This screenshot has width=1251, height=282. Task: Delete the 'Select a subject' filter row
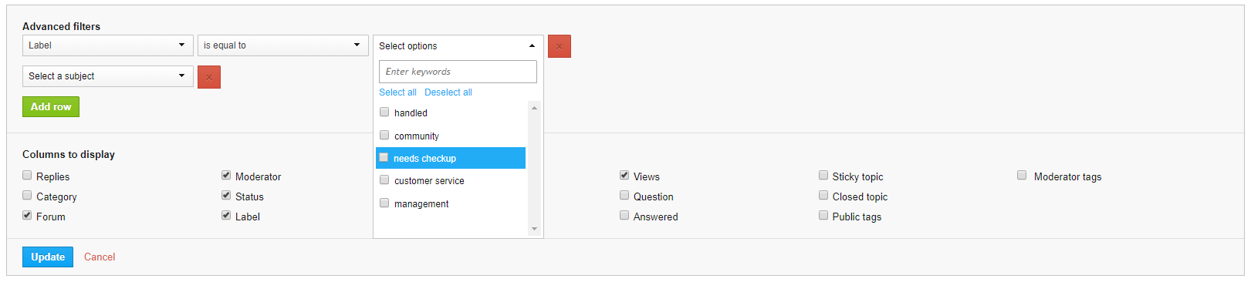point(209,77)
